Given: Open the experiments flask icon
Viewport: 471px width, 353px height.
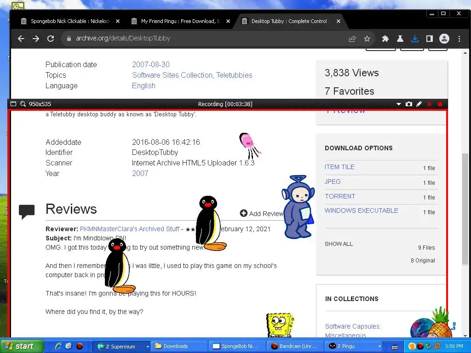Looking at the screenshot, I should coord(400,39).
